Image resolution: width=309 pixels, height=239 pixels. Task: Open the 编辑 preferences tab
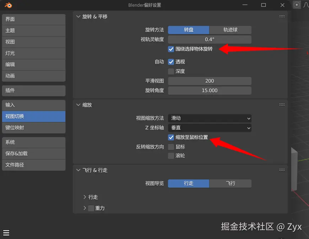click(34, 65)
